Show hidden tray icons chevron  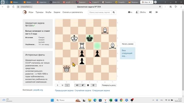coord(153,100)
